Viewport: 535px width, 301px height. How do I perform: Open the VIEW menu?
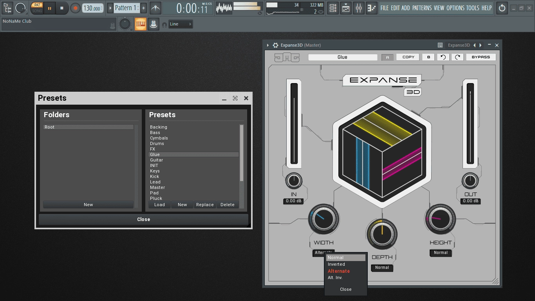pyautogui.click(x=439, y=8)
